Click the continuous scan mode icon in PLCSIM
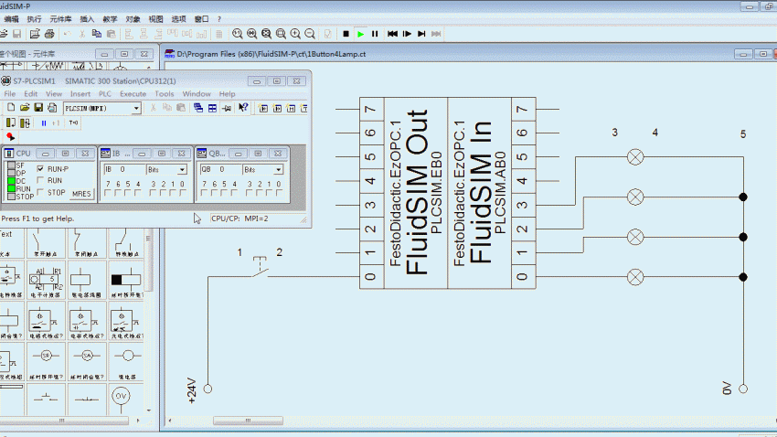 pyautogui.click(x=25, y=123)
